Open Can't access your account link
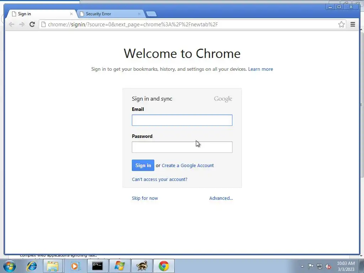This screenshot has width=364, height=273. (x=160, y=179)
